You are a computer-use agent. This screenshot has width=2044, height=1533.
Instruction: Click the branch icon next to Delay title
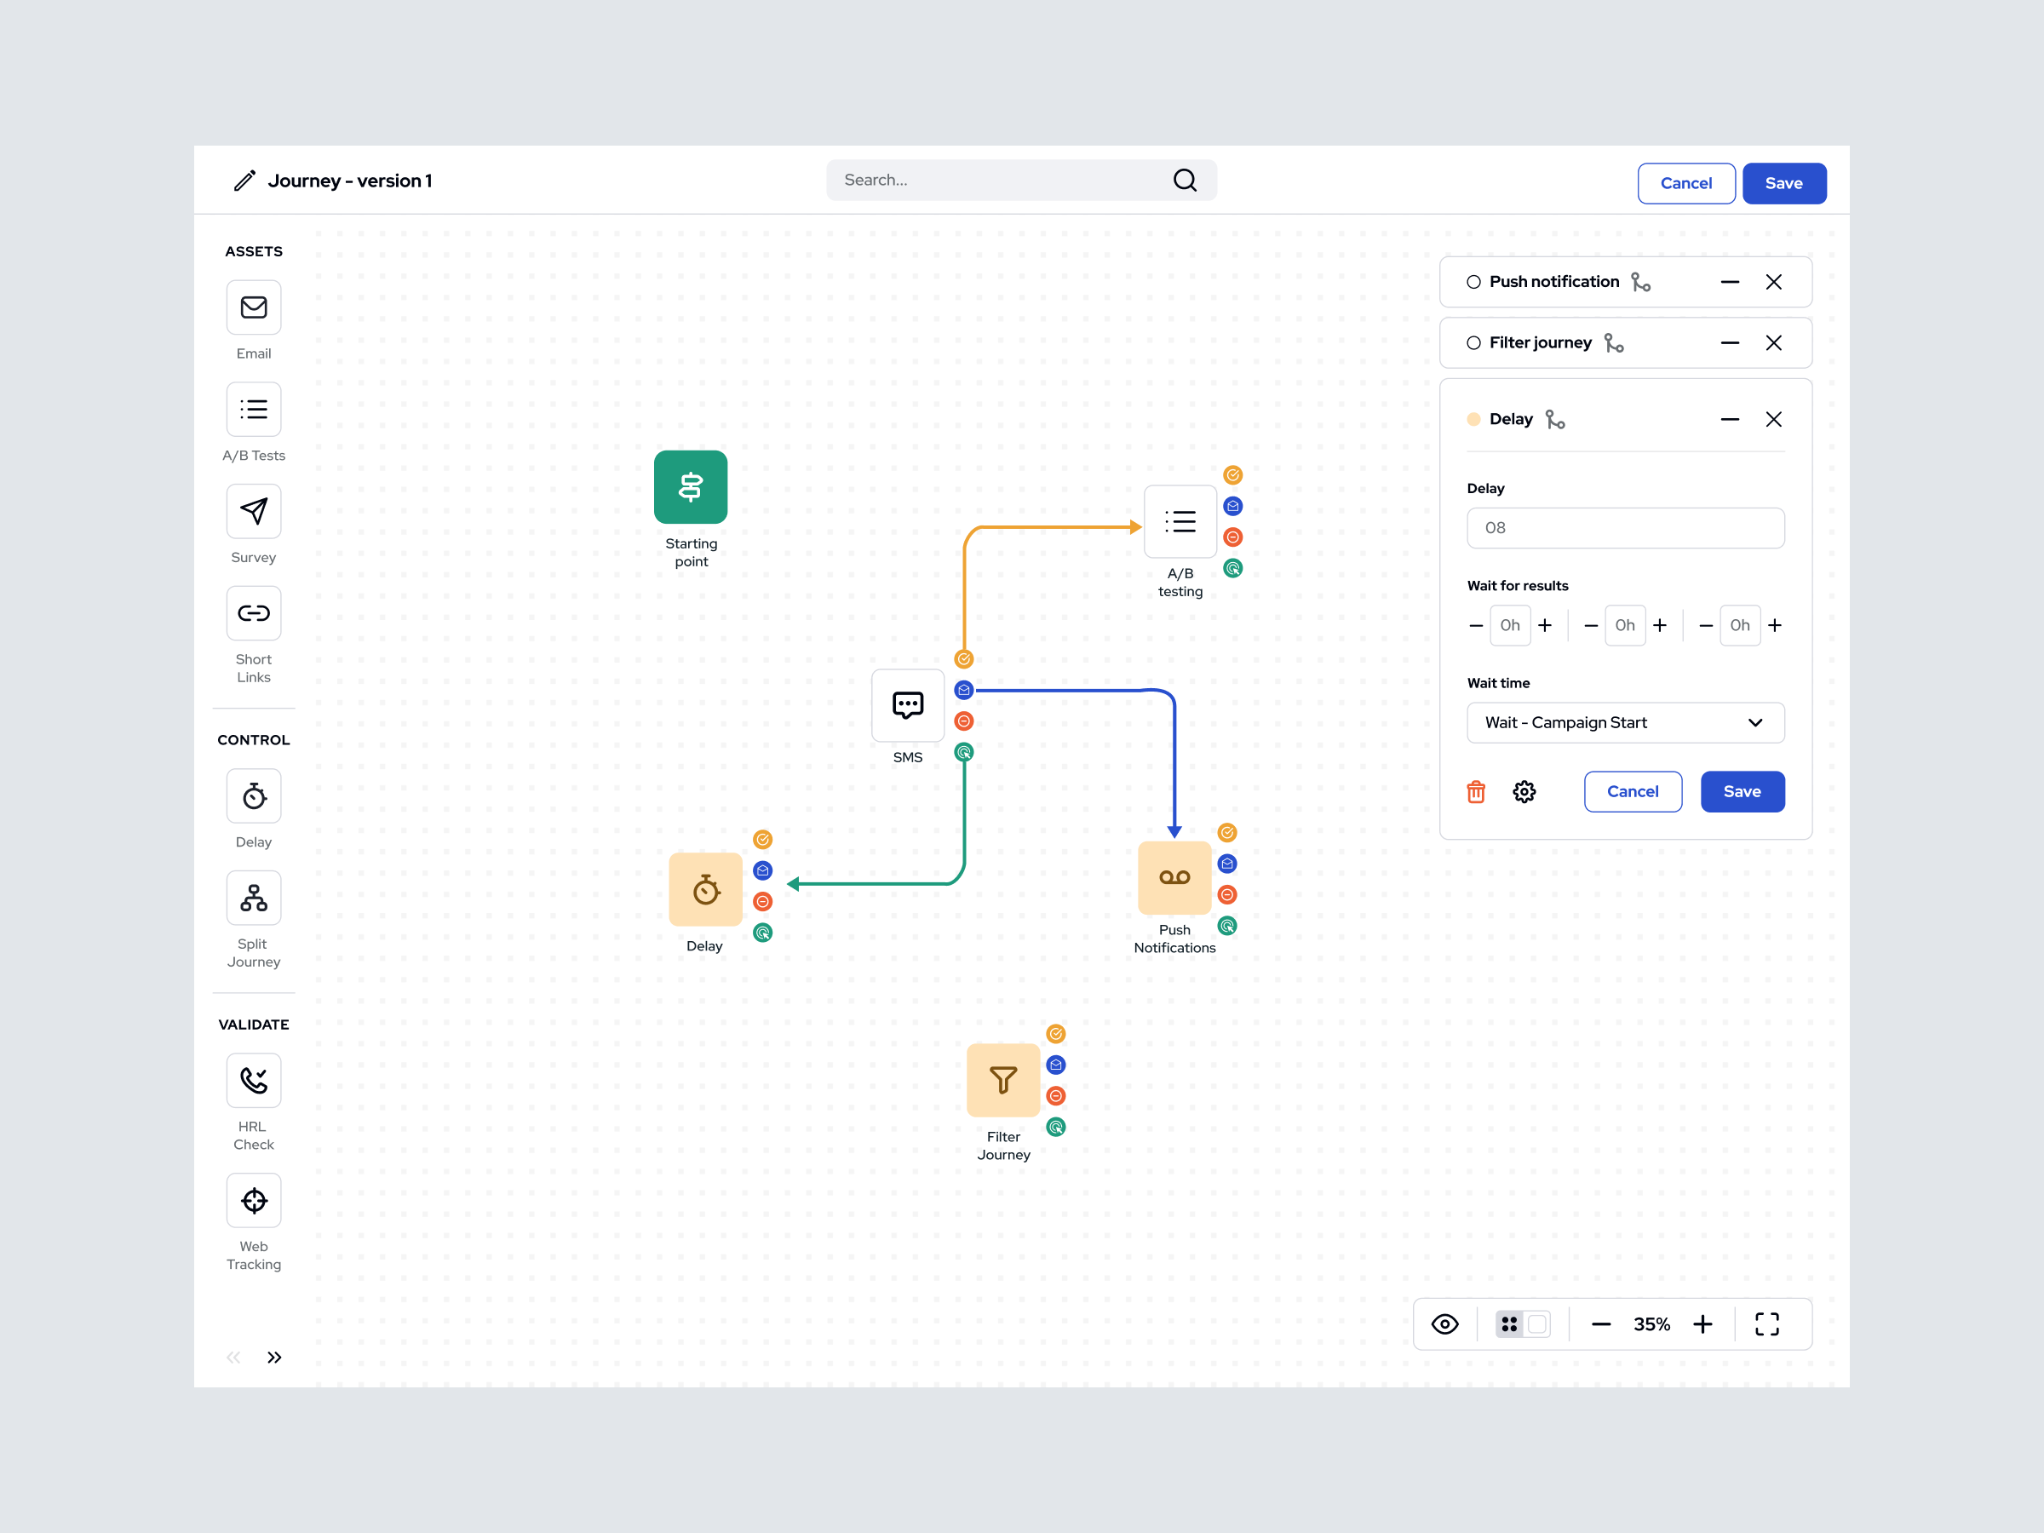pos(1555,420)
